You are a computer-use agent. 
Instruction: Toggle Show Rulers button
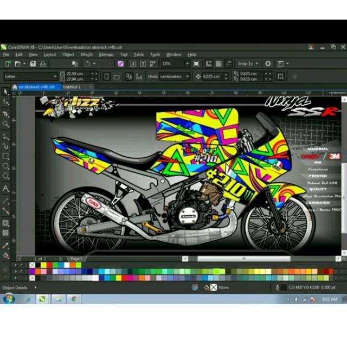point(208,64)
